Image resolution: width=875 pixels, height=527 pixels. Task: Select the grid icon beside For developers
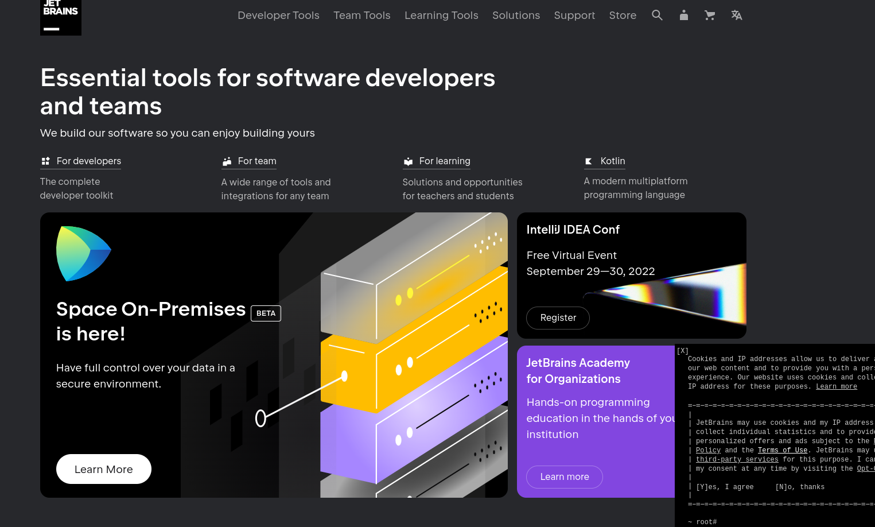click(x=45, y=161)
